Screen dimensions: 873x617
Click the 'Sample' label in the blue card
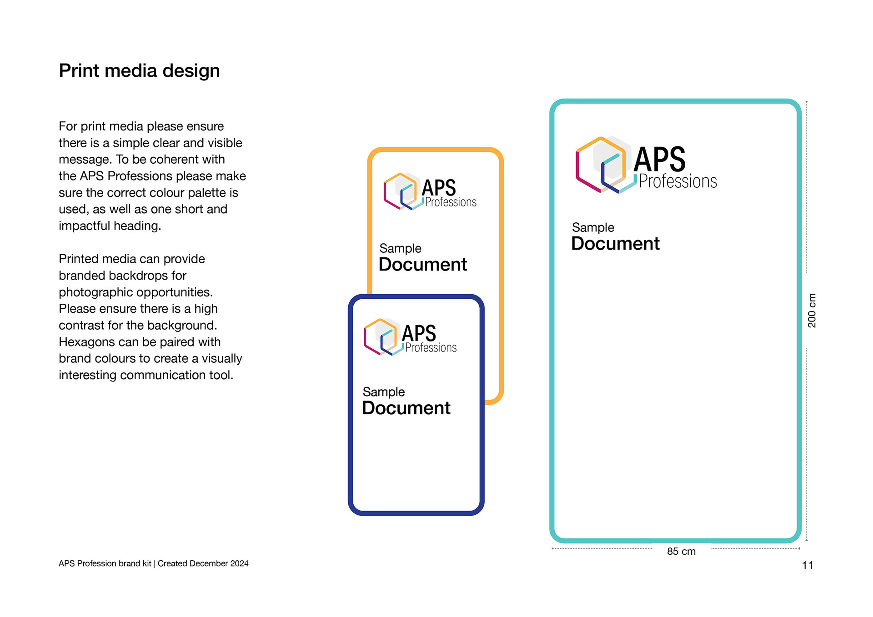(383, 392)
